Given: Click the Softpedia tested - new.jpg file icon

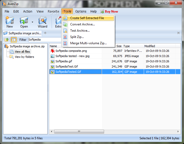Looking at the screenshot, I should pyautogui.click(x=53, y=56).
